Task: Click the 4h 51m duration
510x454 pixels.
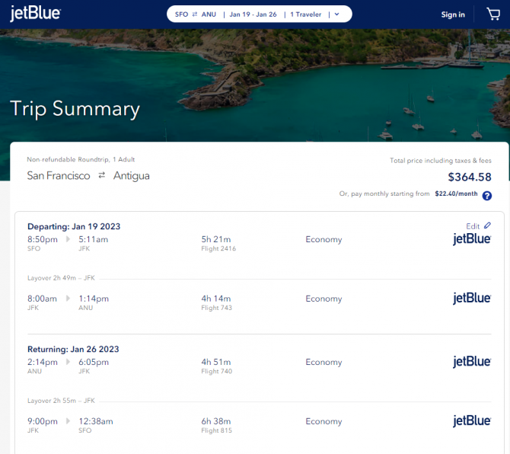Action: click(216, 362)
